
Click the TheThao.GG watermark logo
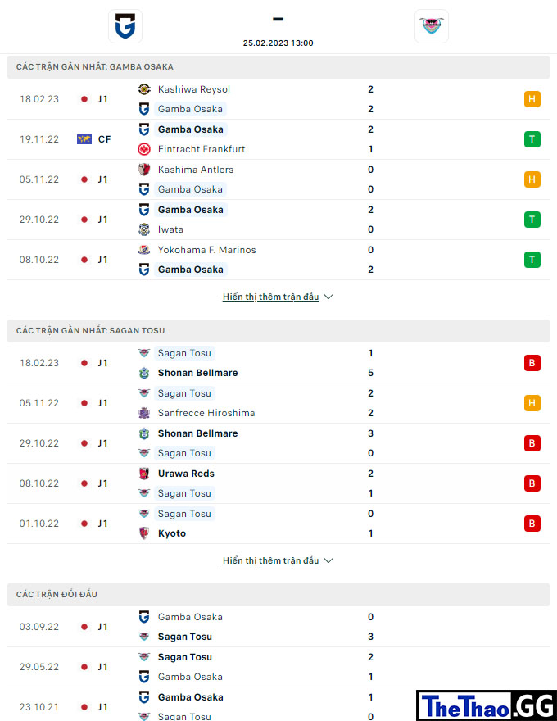pos(487,705)
